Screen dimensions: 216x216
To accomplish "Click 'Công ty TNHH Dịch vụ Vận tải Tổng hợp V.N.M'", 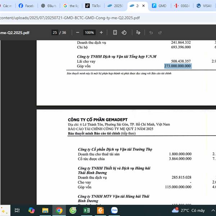I will point(117,57).
